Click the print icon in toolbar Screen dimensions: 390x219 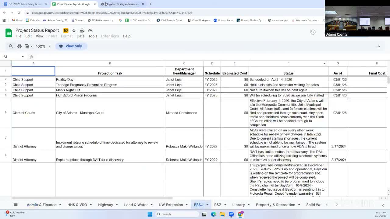pyautogui.click(x=19, y=46)
